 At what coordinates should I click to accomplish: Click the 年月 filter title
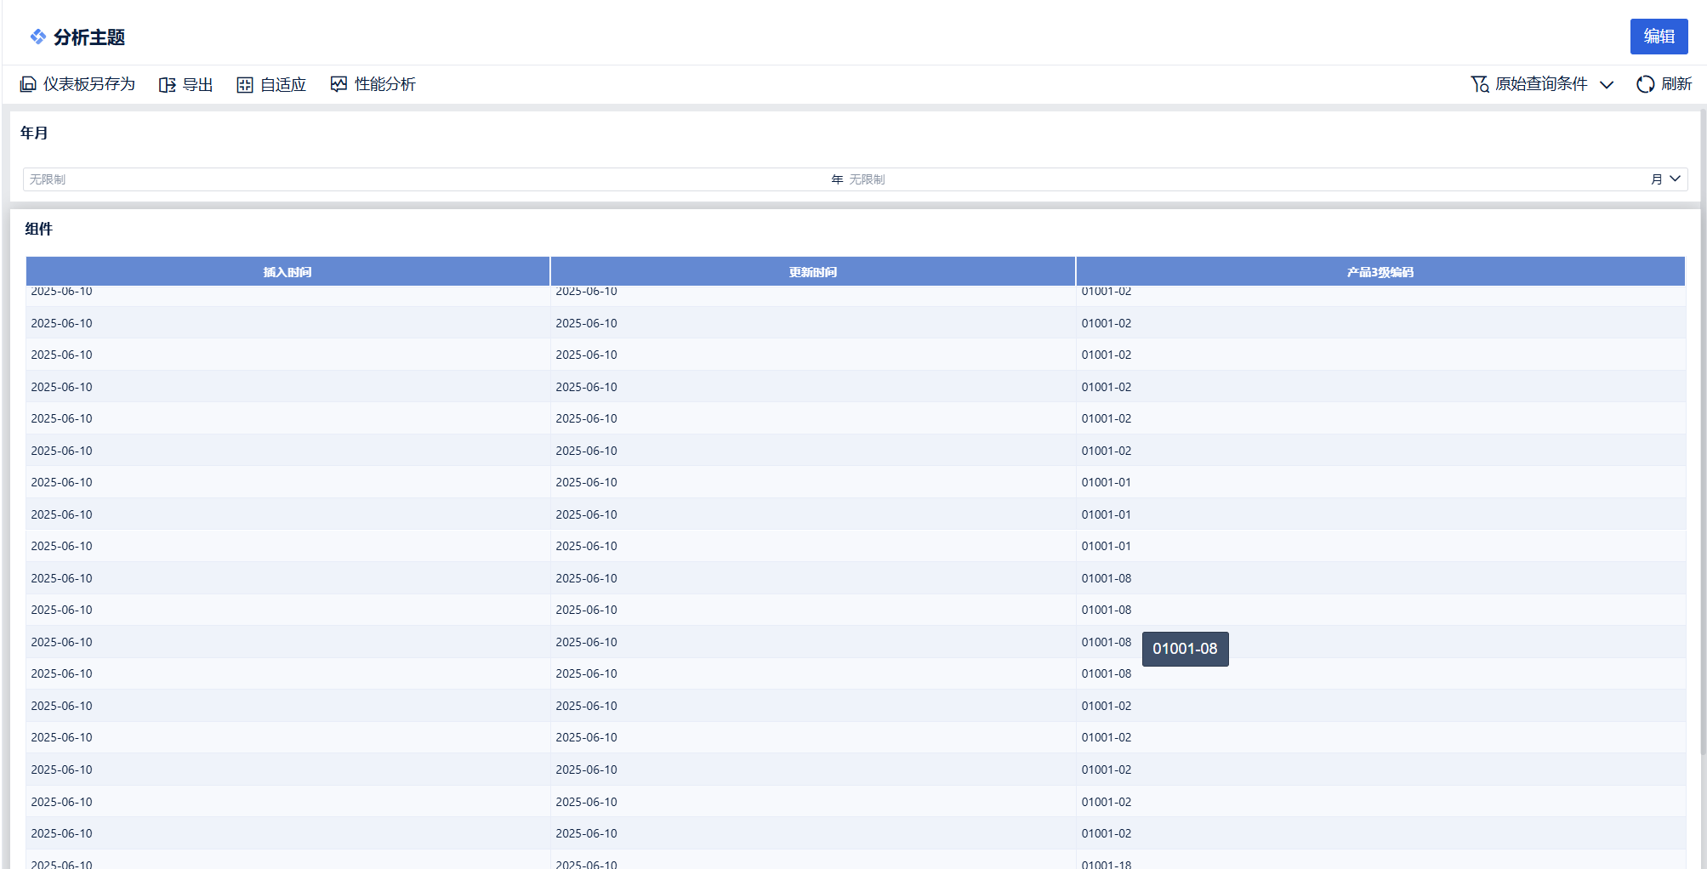pyautogui.click(x=34, y=133)
